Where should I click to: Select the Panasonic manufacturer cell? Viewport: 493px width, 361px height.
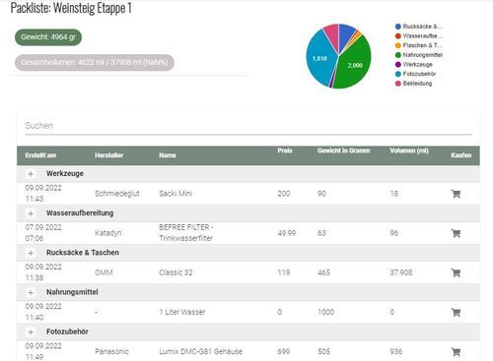click(x=111, y=351)
